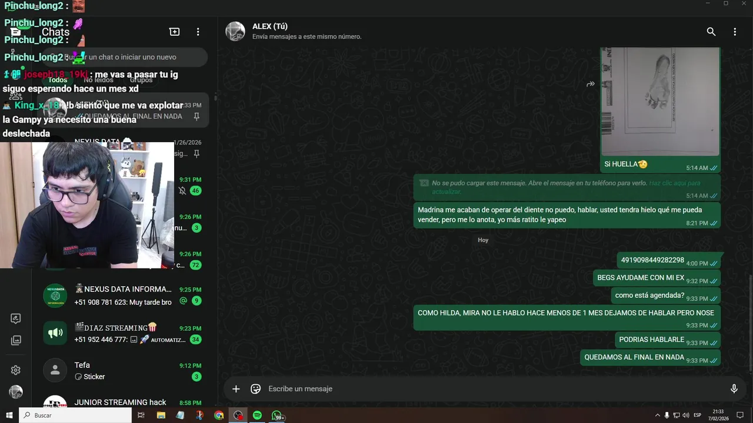Open the Si HUELLA image thumbnail
The width and height of the screenshot is (753, 423).
pos(660,102)
